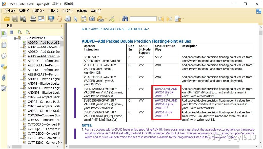This screenshot has width=263, height=149.
Task: Open the 帮助(H) menu
Action: click(96, 11)
